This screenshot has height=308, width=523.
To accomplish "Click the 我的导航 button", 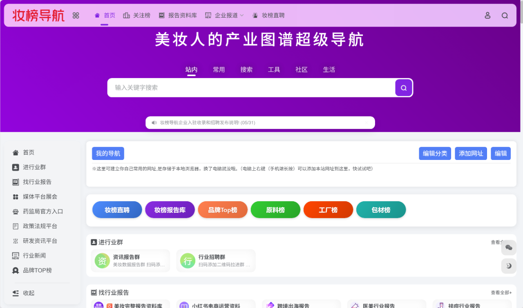I will (x=108, y=153).
